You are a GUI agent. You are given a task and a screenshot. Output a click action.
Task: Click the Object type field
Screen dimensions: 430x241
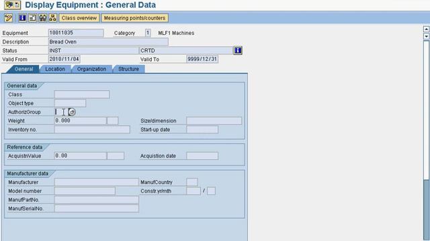[x=70, y=103]
